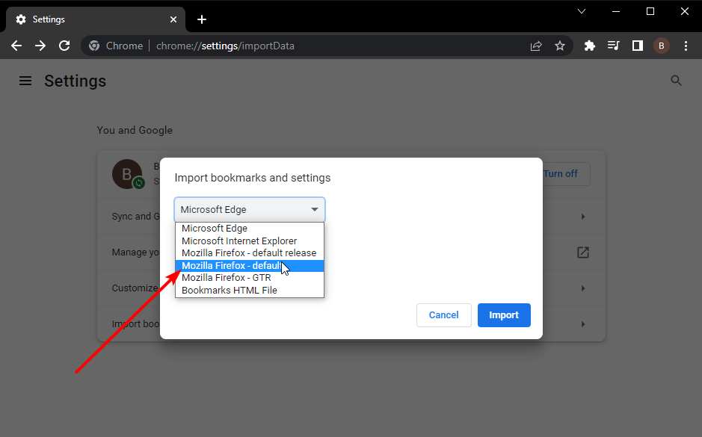The image size is (702, 437).
Task: Expand the Customize profile row arrow
Action: click(x=583, y=288)
